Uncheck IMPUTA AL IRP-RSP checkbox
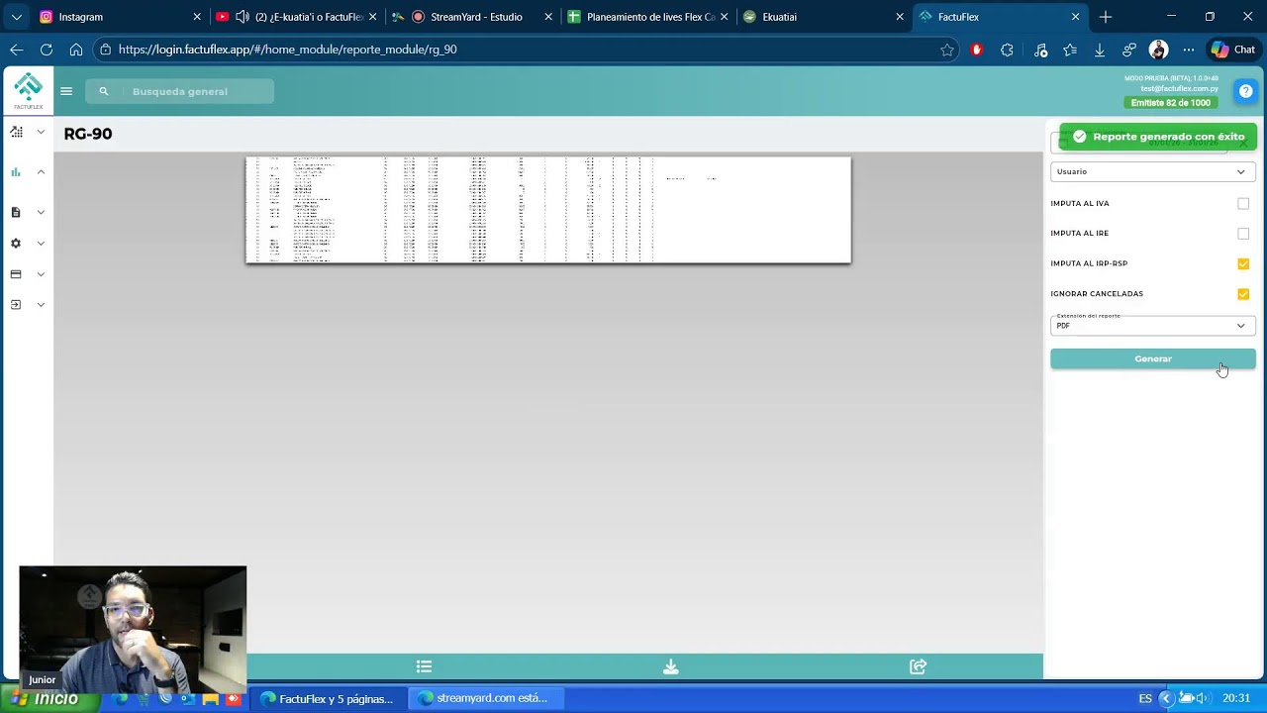 pyautogui.click(x=1243, y=263)
